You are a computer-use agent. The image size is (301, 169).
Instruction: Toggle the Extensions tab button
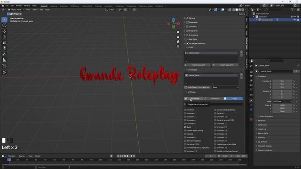tap(214, 99)
